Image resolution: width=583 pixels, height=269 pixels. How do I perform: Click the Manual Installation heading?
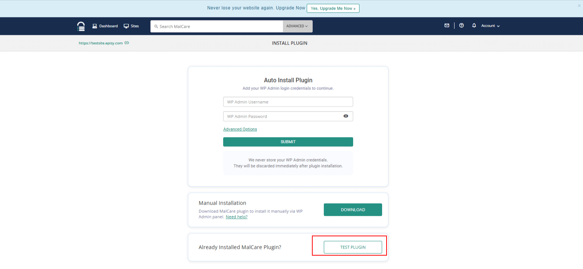[x=222, y=203]
